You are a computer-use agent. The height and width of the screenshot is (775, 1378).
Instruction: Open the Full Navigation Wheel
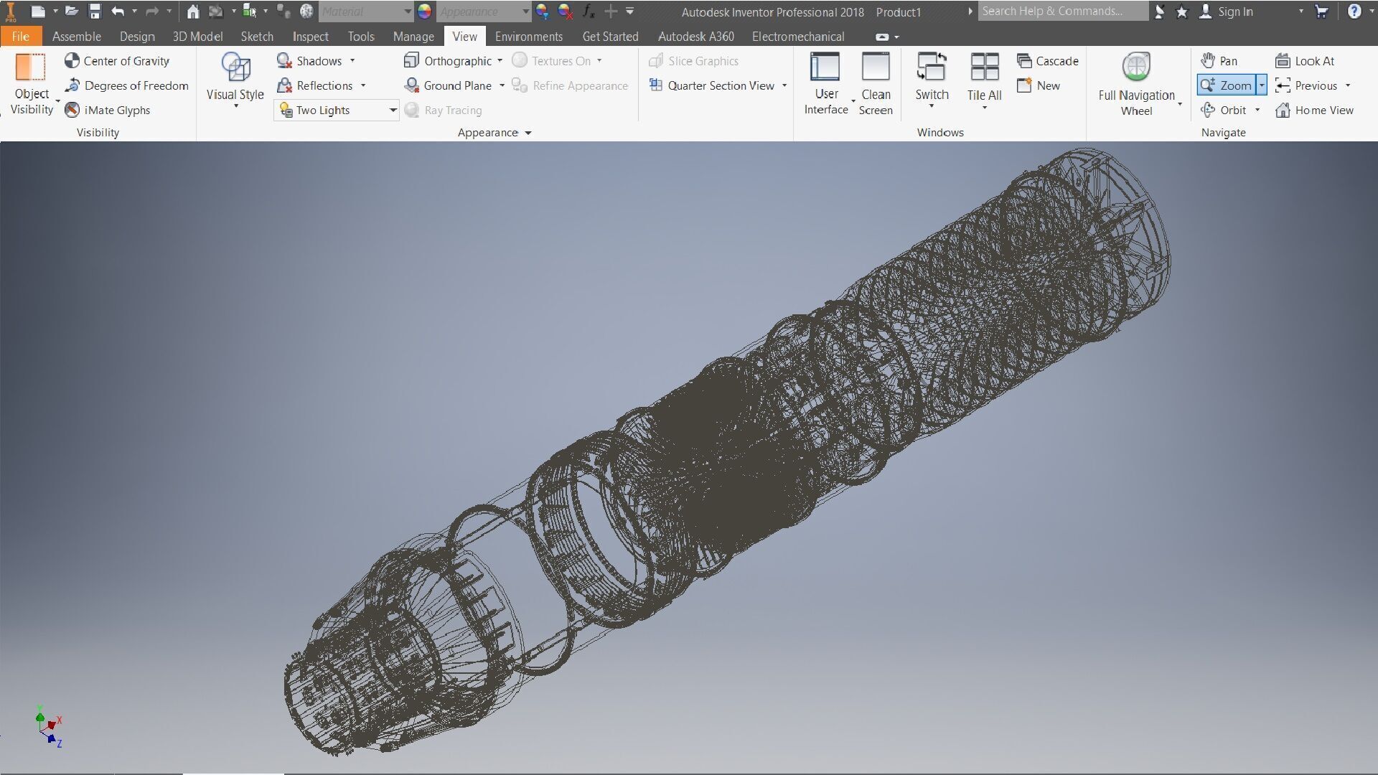click(x=1136, y=83)
